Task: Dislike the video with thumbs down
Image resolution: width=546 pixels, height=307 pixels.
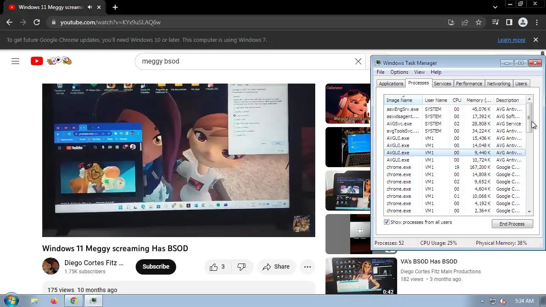Action: point(241,267)
